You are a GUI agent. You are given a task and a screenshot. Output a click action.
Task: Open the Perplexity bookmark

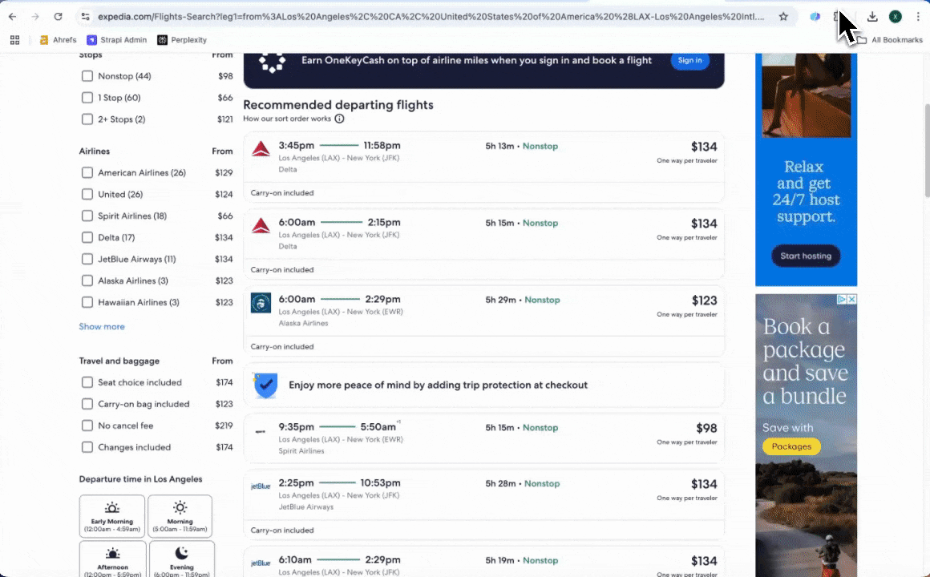pyautogui.click(x=182, y=39)
